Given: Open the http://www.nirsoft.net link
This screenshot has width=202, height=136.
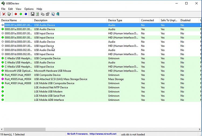Looking at the screenshot, I should tap(103, 134).
